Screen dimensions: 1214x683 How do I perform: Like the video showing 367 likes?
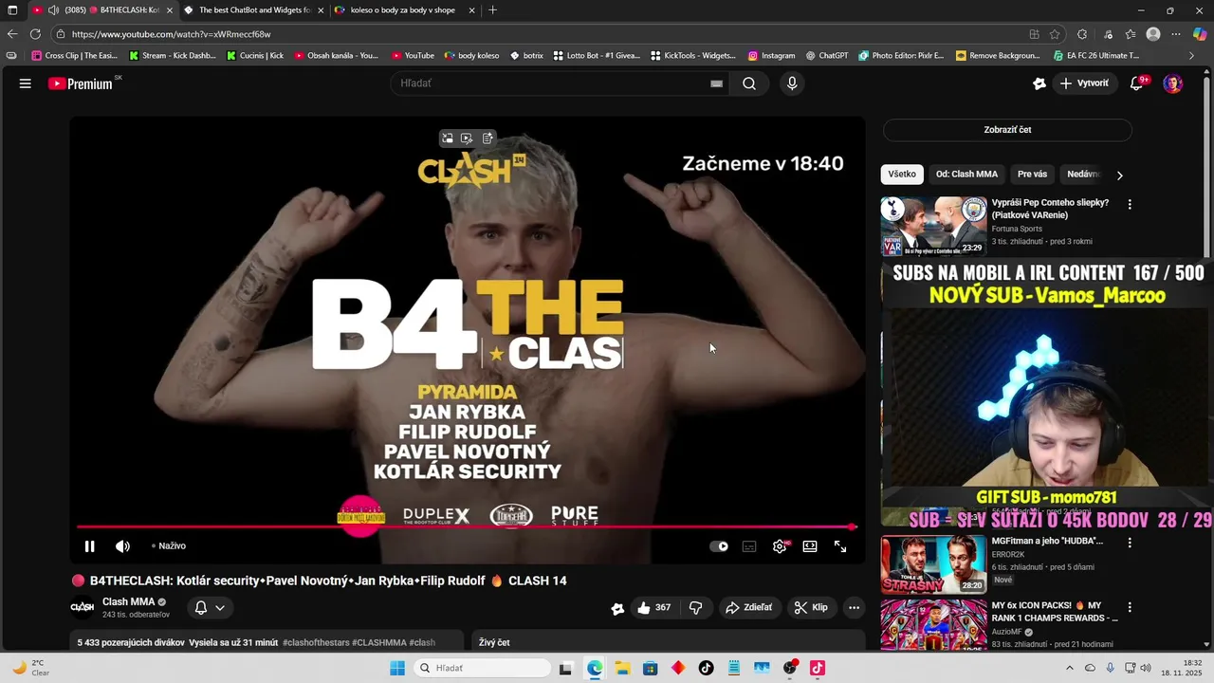pyautogui.click(x=654, y=608)
